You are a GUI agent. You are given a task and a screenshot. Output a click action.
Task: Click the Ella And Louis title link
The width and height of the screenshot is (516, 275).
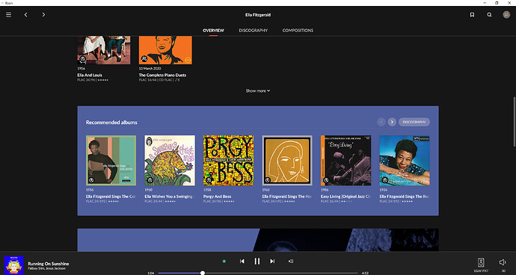click(90, 75)
